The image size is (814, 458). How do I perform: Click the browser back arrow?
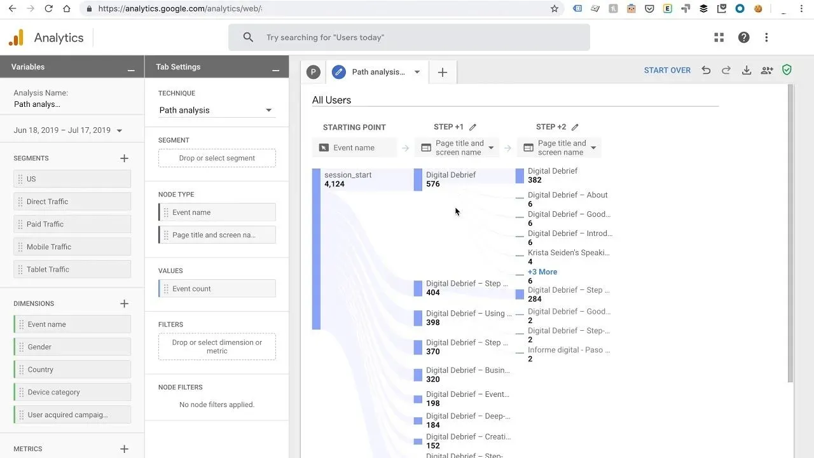pos(12,9)
